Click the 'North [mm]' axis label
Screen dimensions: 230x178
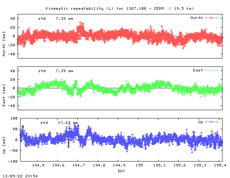tap(4, 44)
